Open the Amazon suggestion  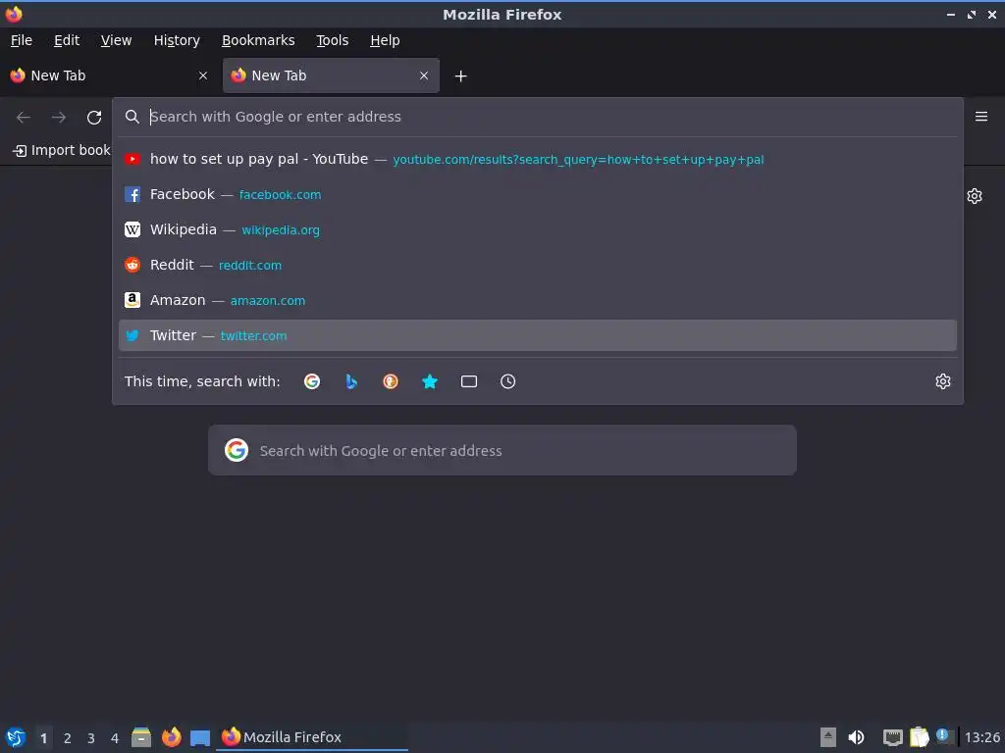click(x=538, y=300)
